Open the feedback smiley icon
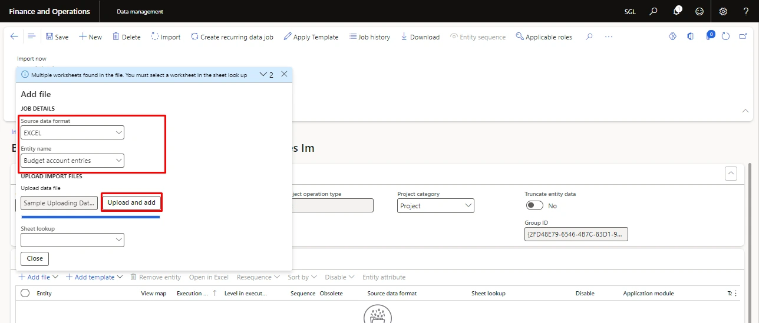The image size is (759, 323). point(699,11)
